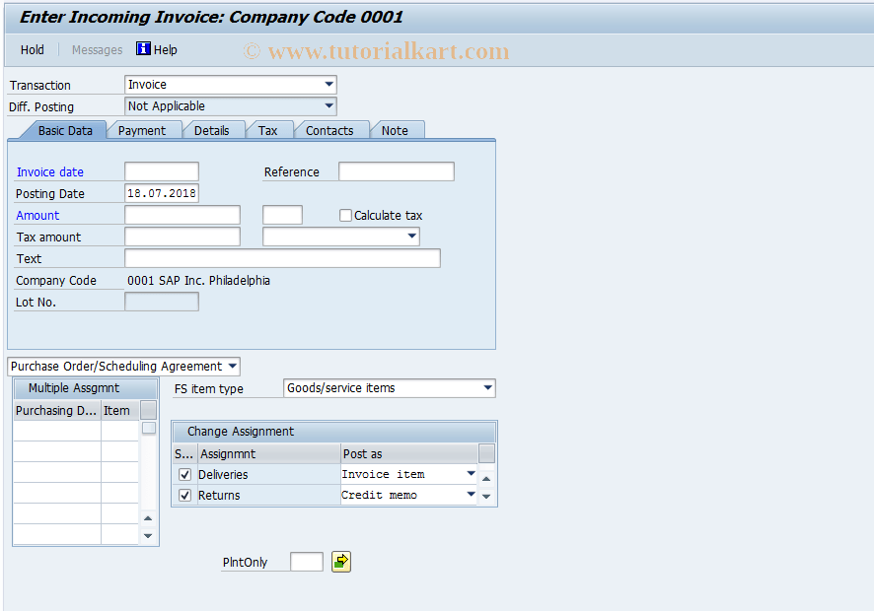This screenshot has width=874, height=611.
Task: Open the Transaction dropdown showing Invoice
Action: pos(329,85)
